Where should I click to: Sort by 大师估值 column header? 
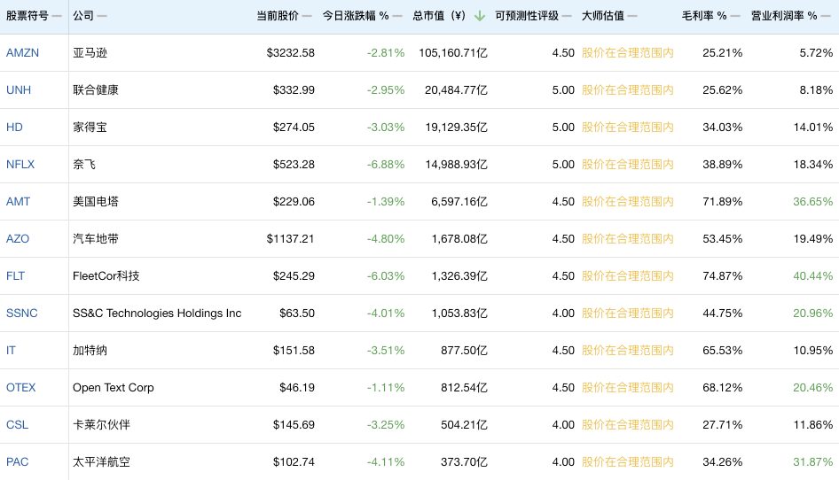coord(603,16)
